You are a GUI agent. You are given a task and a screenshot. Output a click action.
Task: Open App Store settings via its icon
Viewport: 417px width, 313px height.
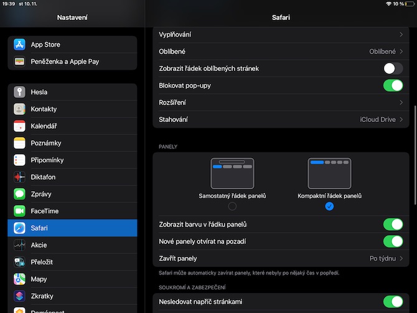(19, 44)
